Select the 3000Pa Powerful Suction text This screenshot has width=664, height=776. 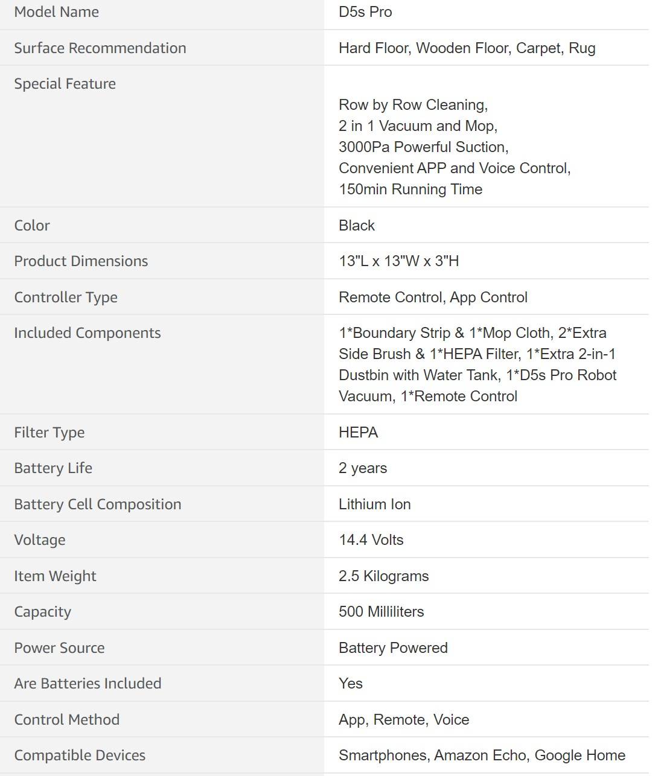[x=424, y=147]
